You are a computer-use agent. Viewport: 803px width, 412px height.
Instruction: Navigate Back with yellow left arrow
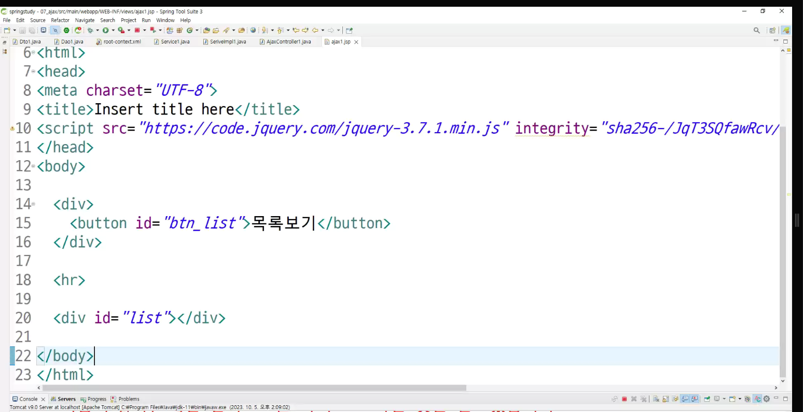[315, 30]
